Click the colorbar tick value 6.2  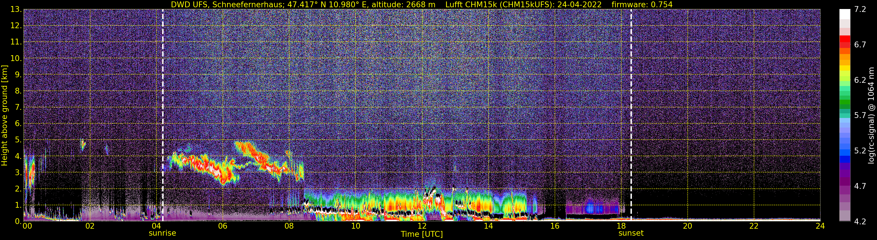tap(860, 80)
